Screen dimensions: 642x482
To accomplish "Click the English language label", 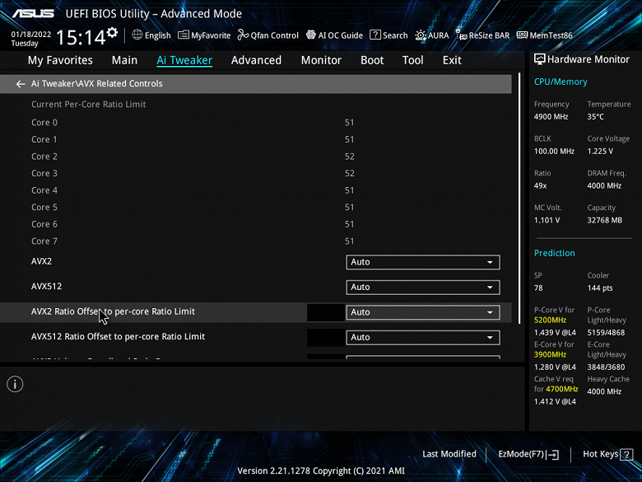I will pos(158,35).
